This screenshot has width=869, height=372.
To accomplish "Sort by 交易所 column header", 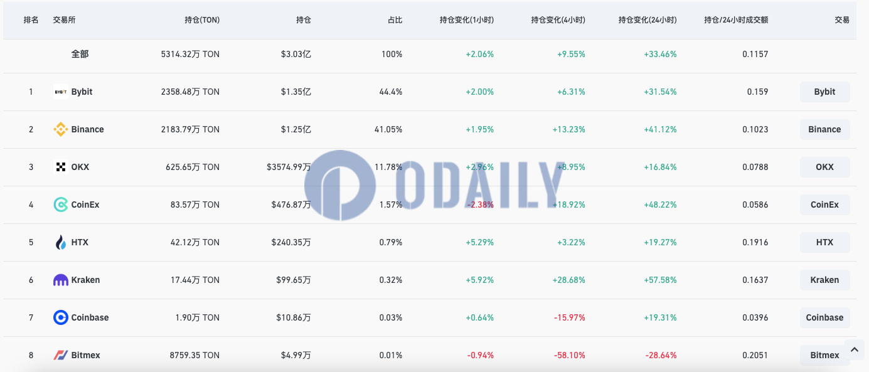I will click(65, 20).
